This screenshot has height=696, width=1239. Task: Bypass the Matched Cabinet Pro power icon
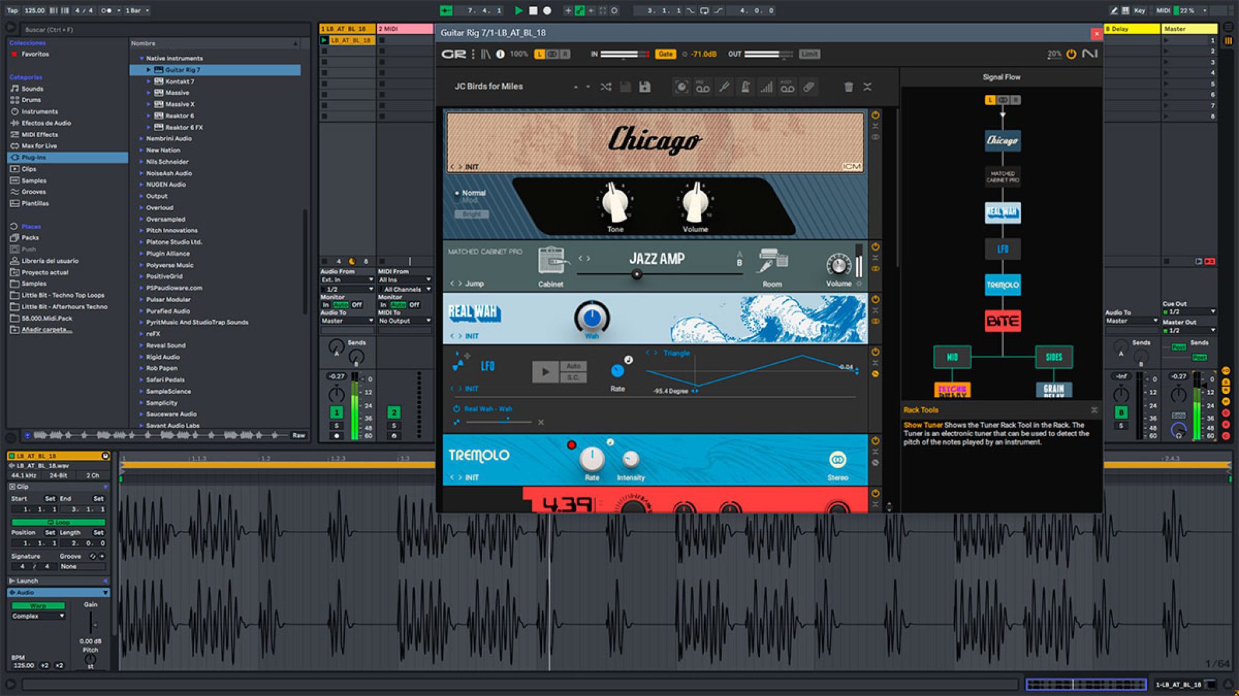(875, 246)
